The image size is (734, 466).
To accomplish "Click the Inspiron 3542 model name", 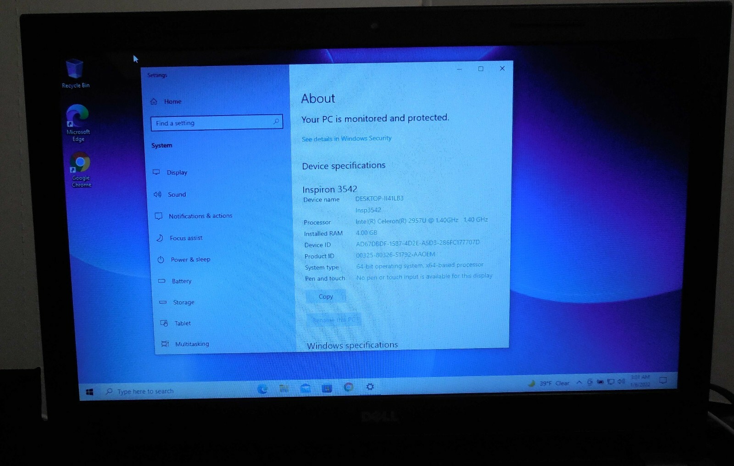I will pyautogui.click(x=329, y=189).
